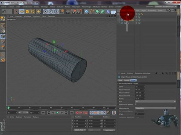The image size is (181, 135).
Task: Open the deformer icon
Action: [108, 12]
